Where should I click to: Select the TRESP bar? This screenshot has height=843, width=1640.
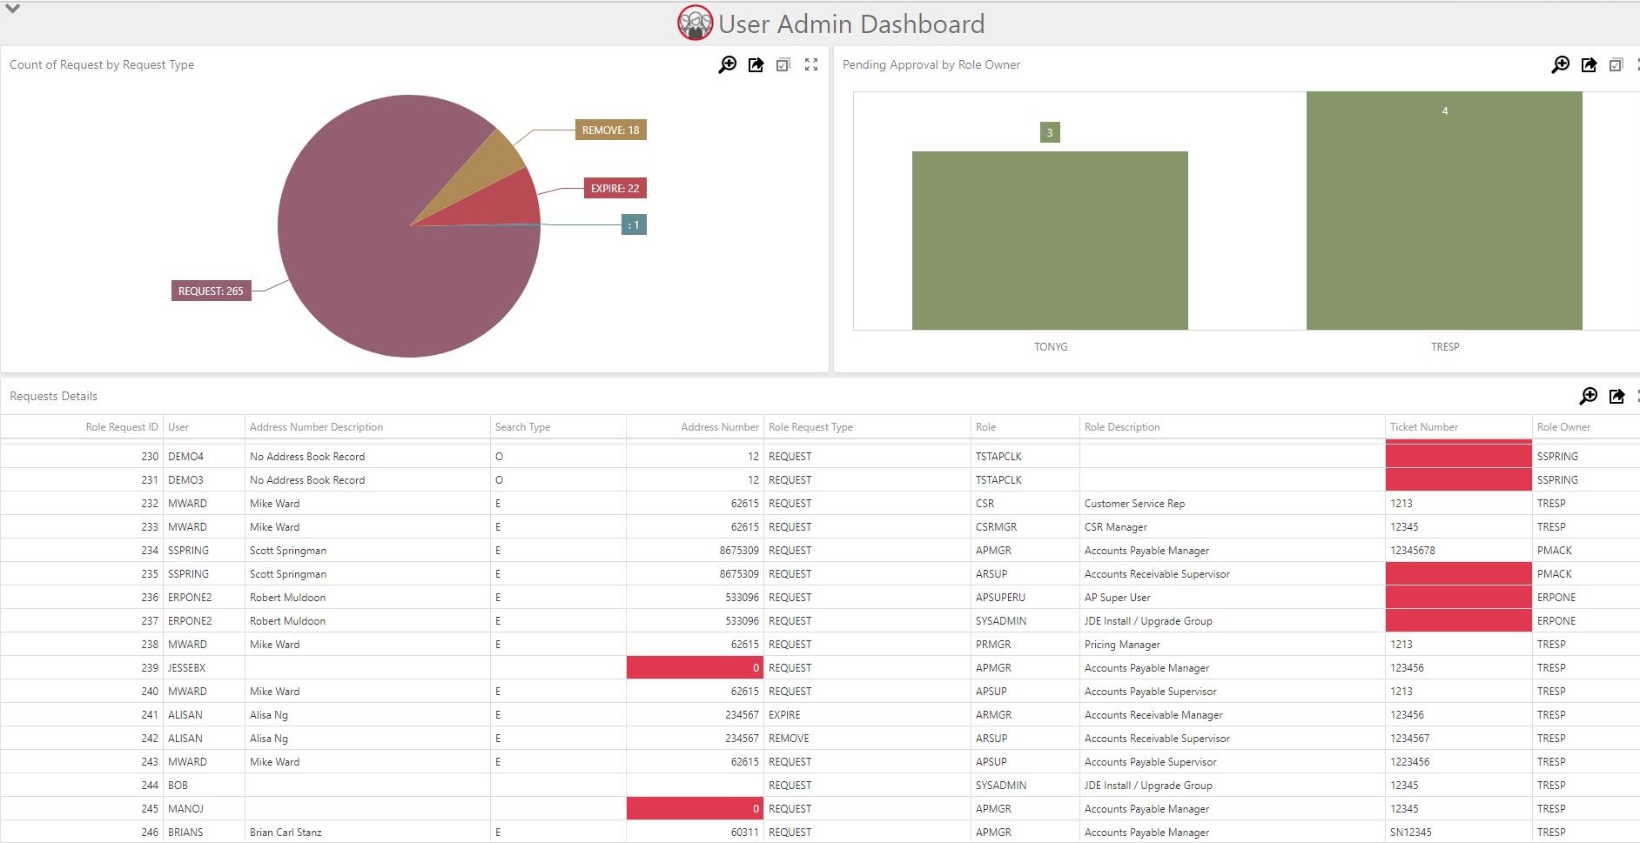click(x=1444, y=211)
